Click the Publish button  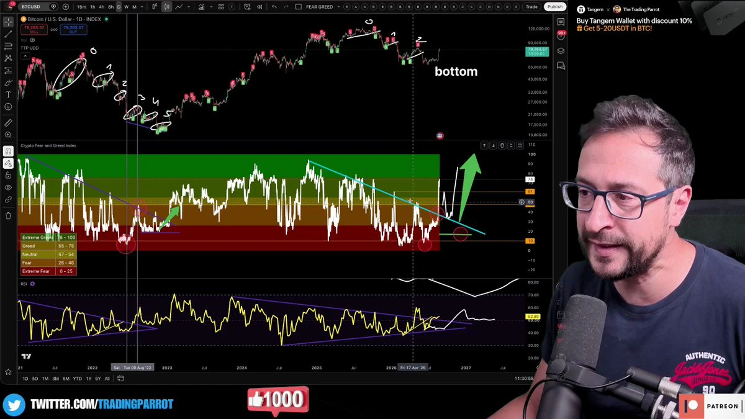coord(554,7)
